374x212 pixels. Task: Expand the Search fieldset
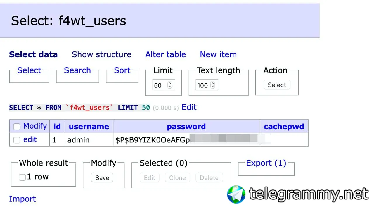coord(77,70)
